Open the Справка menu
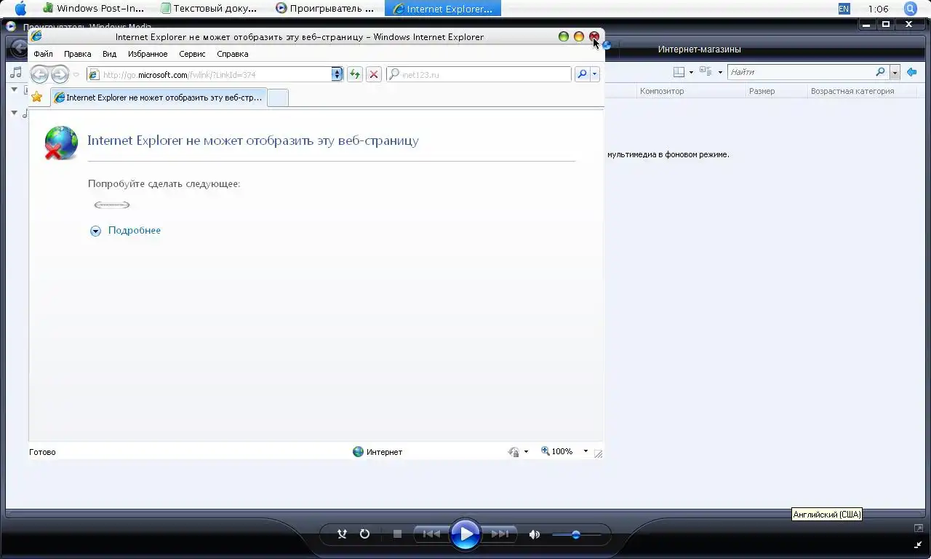The width and height of the screenshot is (931, 559). [233, 54]
